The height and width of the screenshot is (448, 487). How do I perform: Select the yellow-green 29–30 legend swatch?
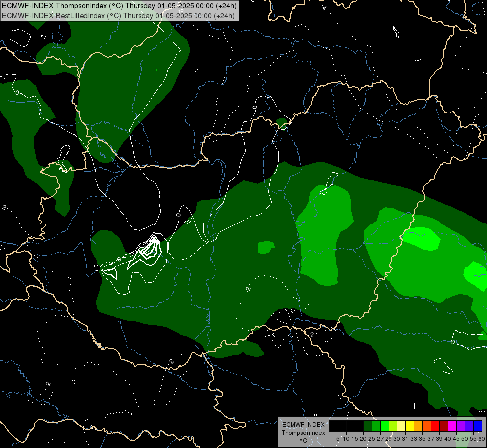393,426
